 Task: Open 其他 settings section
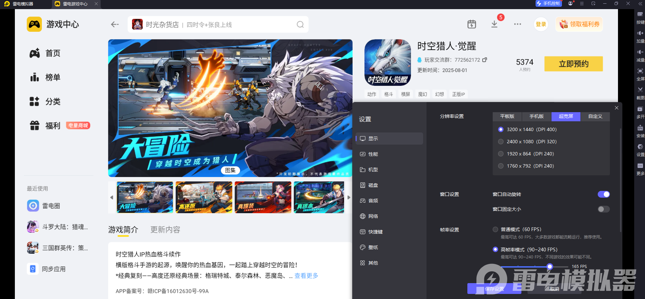[x=389, y=263]
